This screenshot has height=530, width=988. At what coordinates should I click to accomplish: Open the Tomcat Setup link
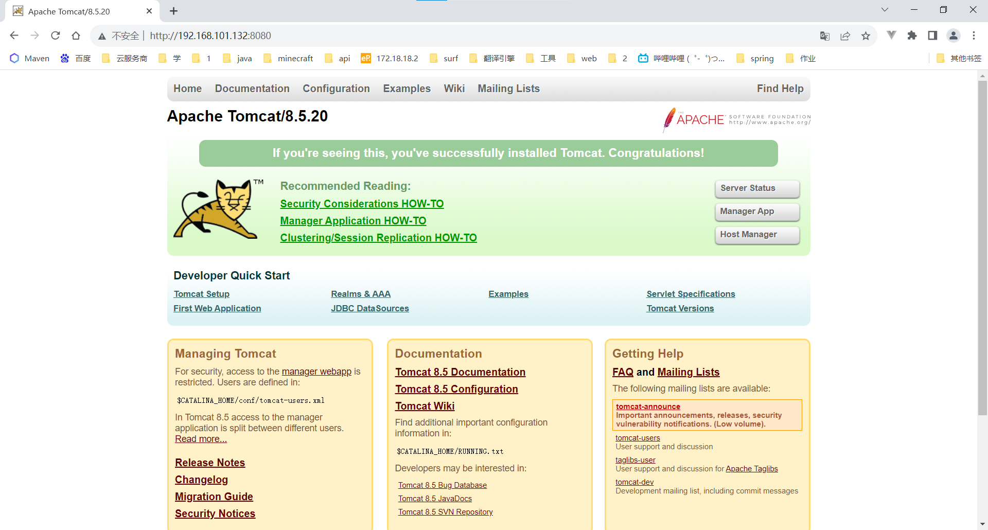tap(201, 294)
